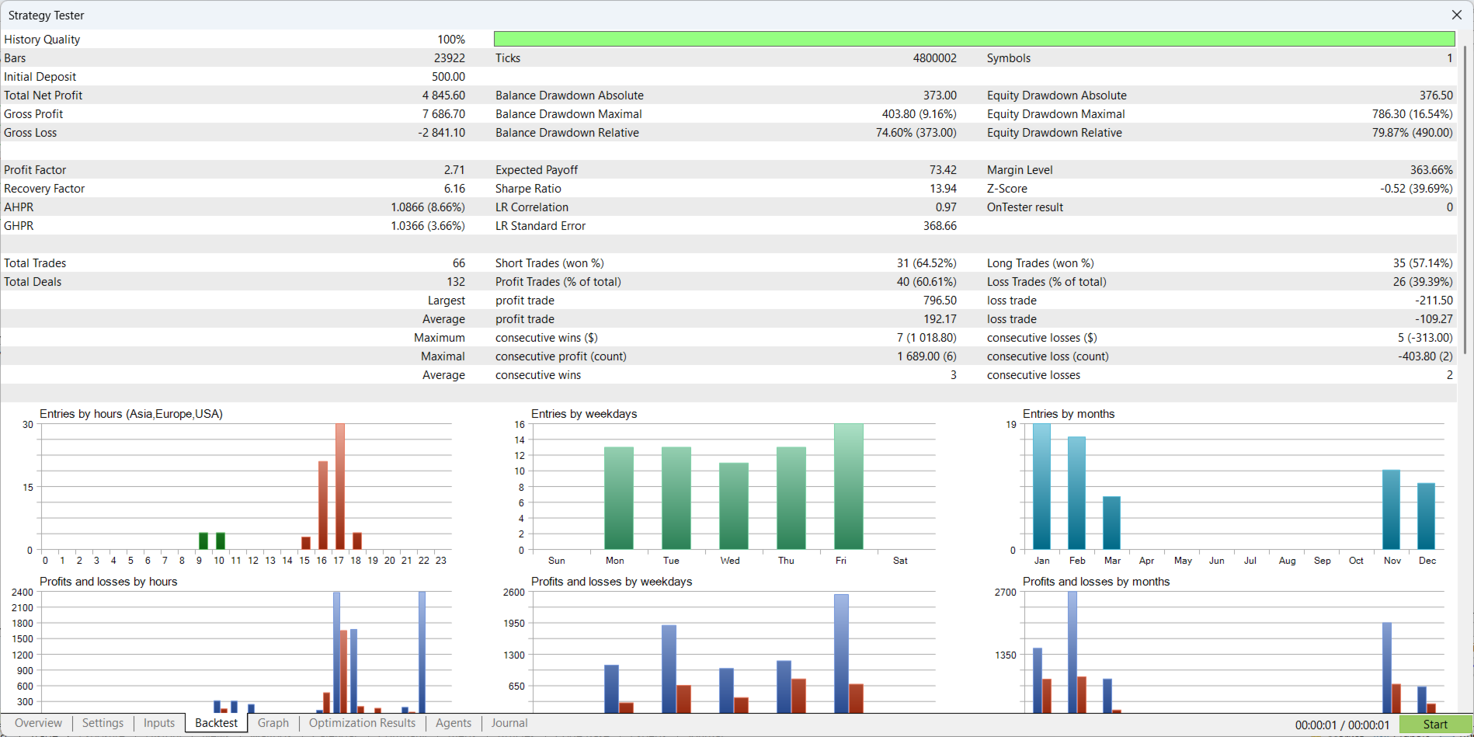The image size is (1474, 737).
Task: Click the Friday bar in Entries by weekdays
Action: tap(848, 487)
